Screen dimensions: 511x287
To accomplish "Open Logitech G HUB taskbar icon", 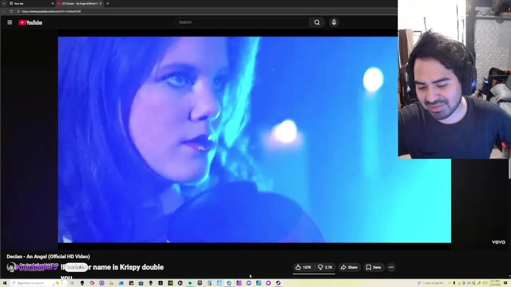I will [x=180, y=283].
